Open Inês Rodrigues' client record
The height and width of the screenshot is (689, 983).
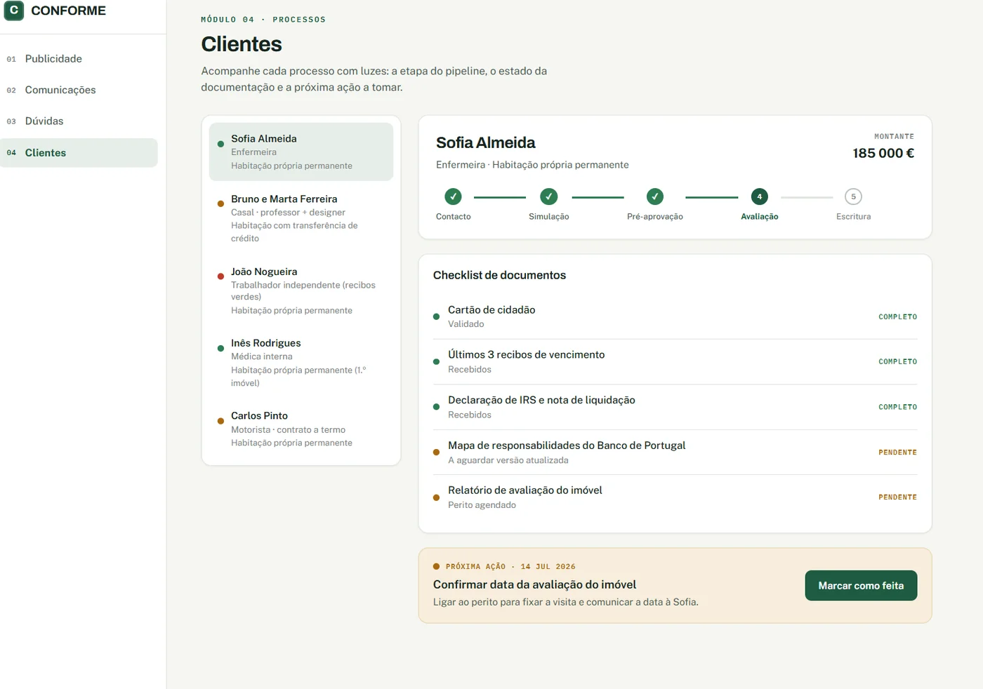click(301, 363)
